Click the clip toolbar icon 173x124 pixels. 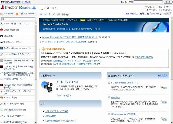(x=54, y=14)
